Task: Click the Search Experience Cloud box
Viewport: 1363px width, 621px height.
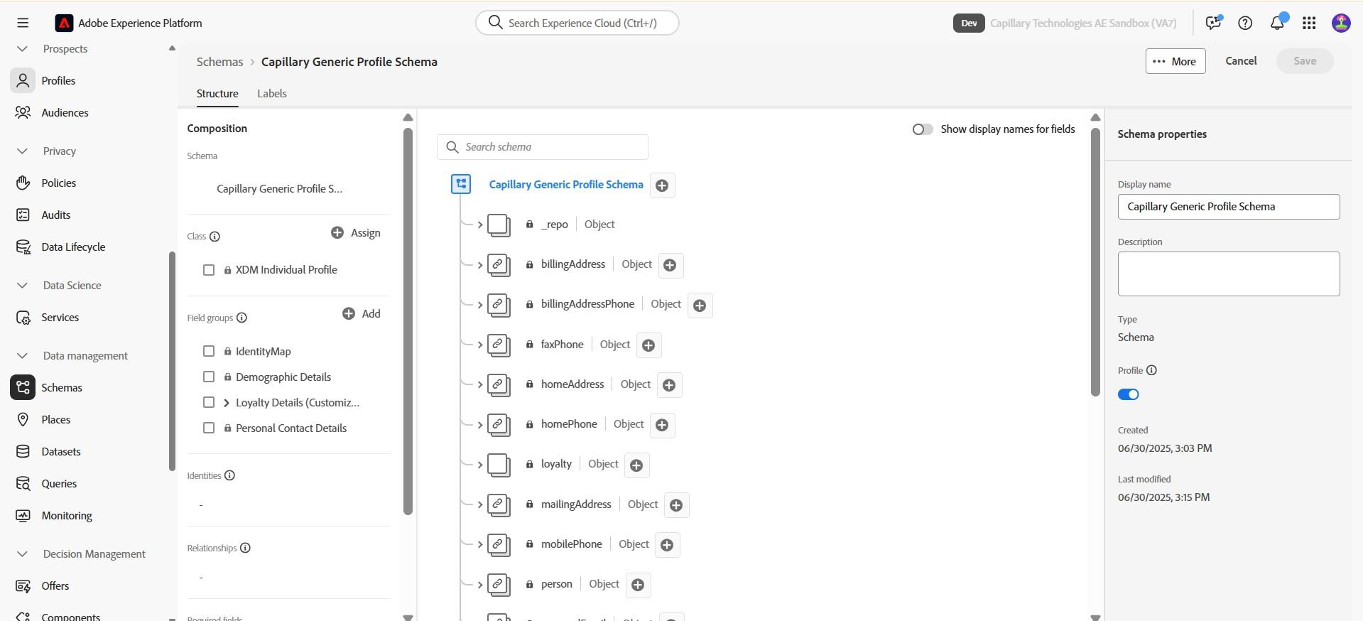Action: 577,23
